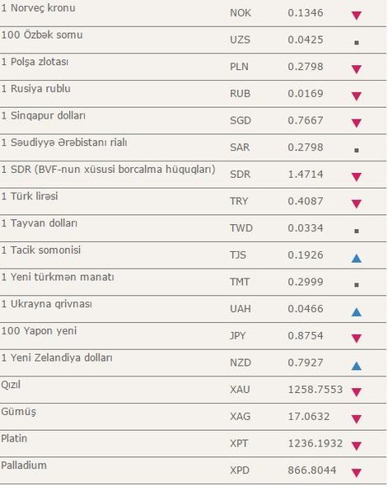Viewport: 388px width, 486px height.
Task: Click the SDR currency code
Action: pyautogui.click(x=240, y=174)
